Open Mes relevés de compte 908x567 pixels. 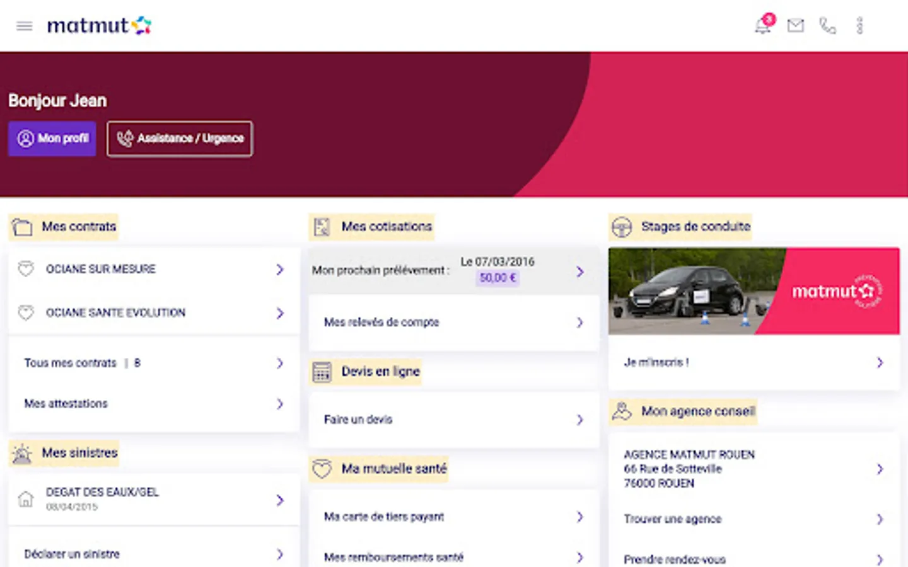point(453,323)
